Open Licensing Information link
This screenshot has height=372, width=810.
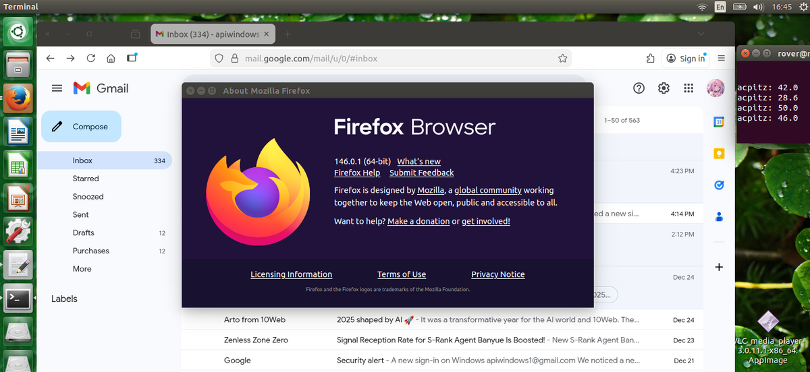[291, 274]
